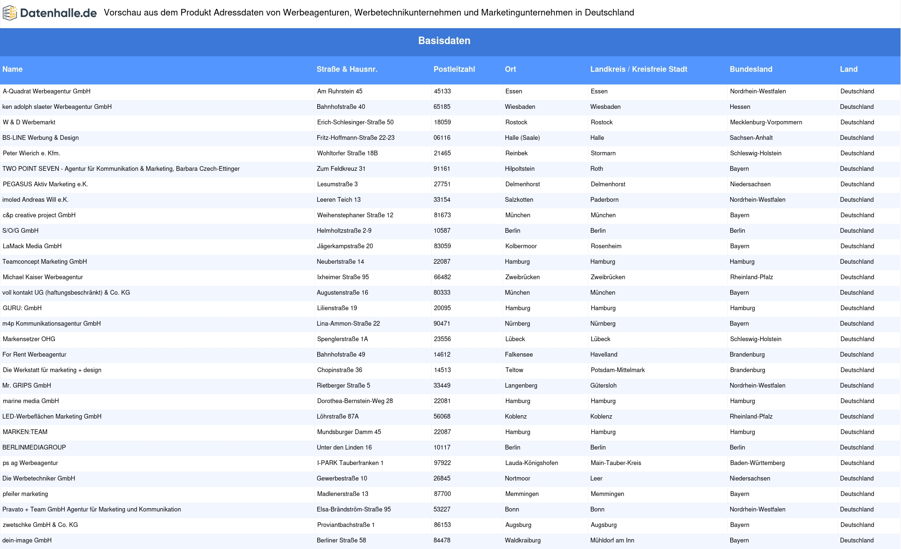901x549 pixels.
Task: Select imoled Andreas Will e.K.
Action: tap(35, 200)
